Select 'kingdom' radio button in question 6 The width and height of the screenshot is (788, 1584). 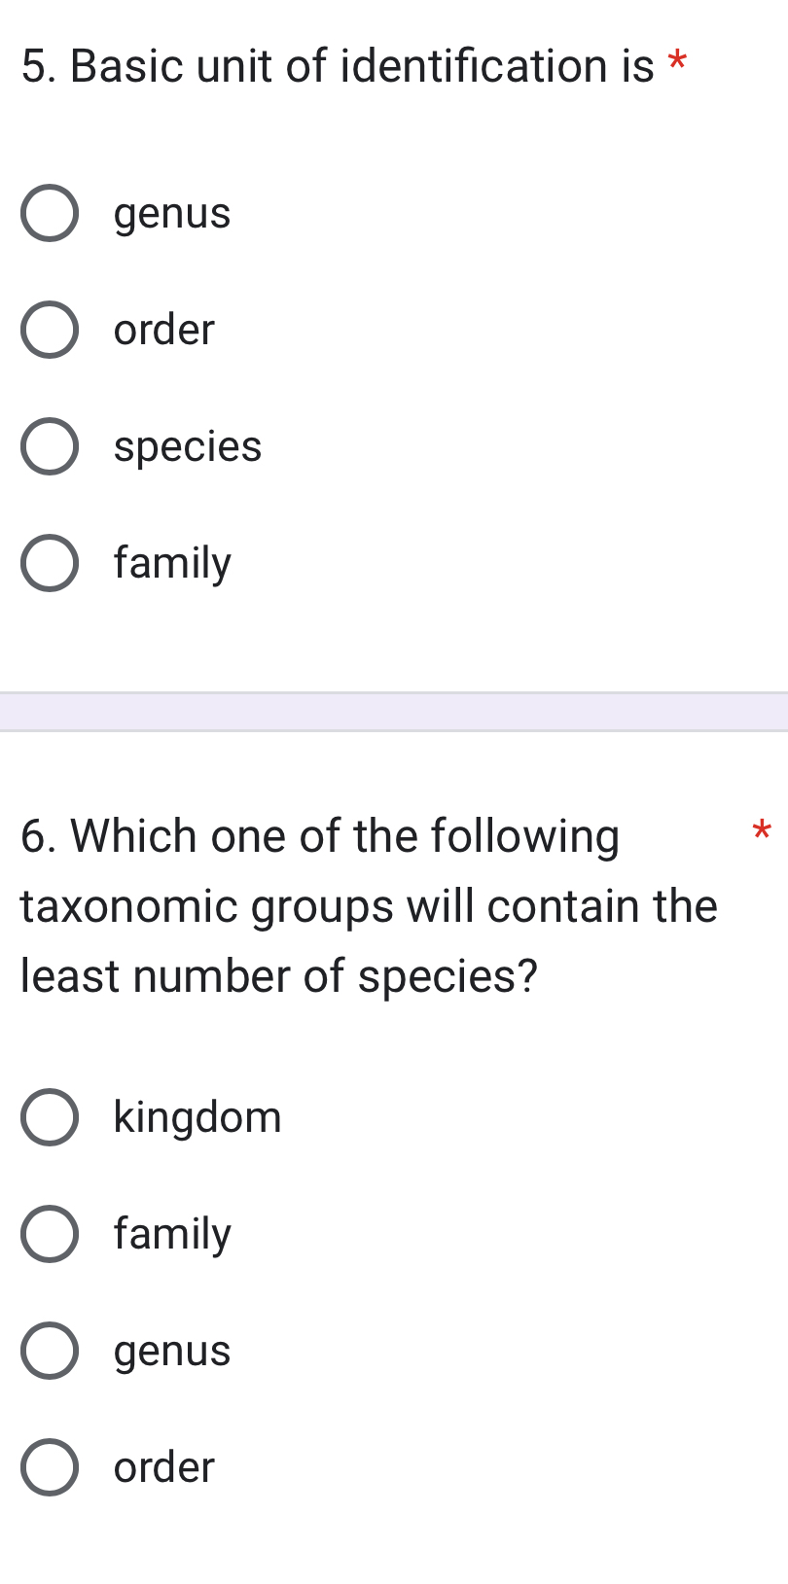[x=50, y=1117]
